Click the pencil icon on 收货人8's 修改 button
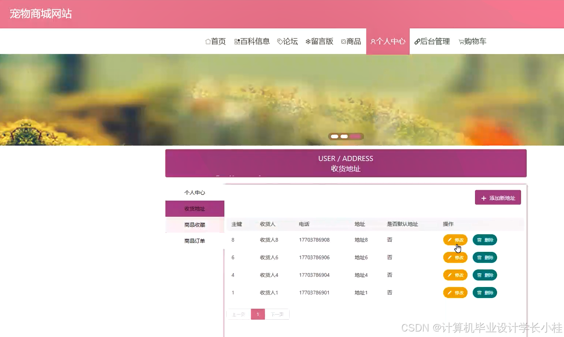This screenshot has width=564, height=337. pos(450,240)
